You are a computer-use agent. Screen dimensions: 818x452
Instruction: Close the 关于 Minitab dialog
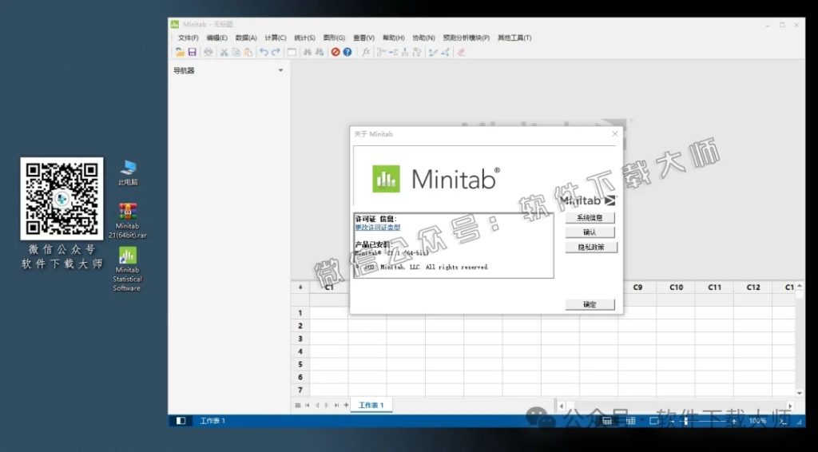615,134
